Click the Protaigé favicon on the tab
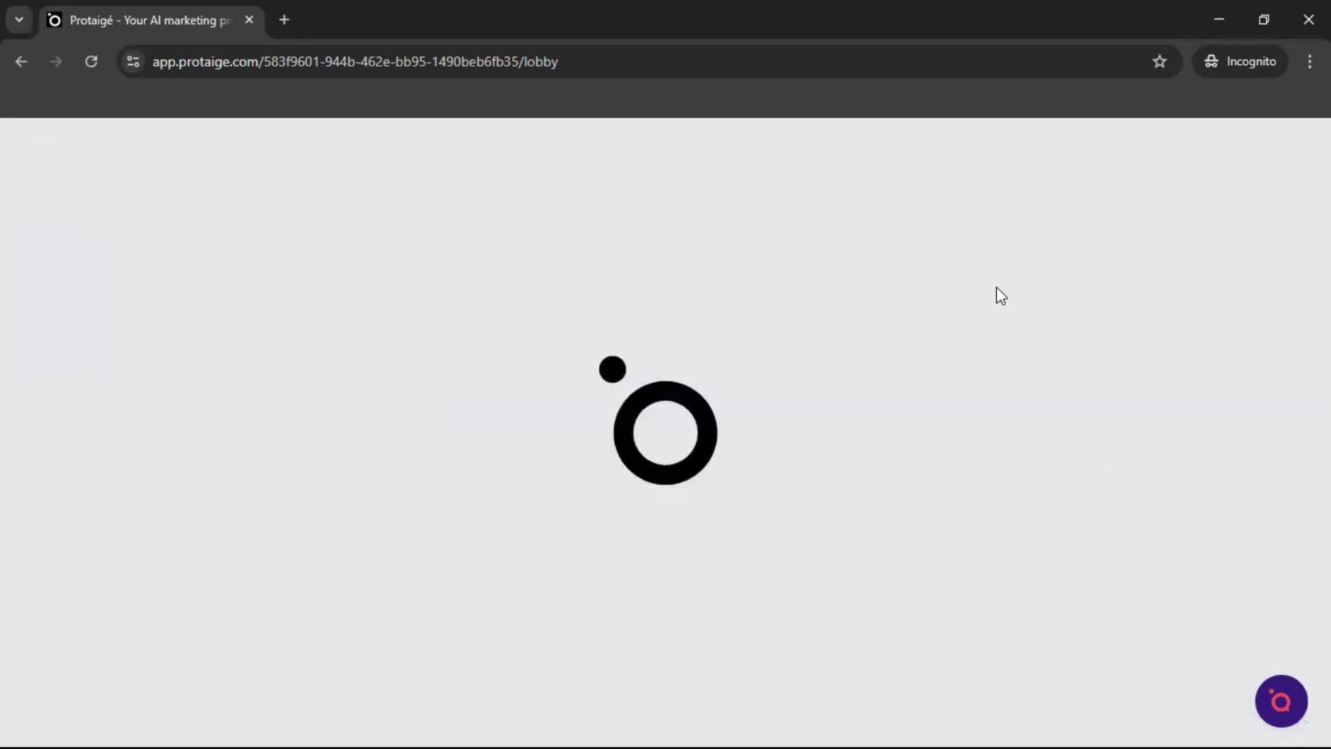Viewport: 1331px width, 749px height. click(x=55, y=20)
